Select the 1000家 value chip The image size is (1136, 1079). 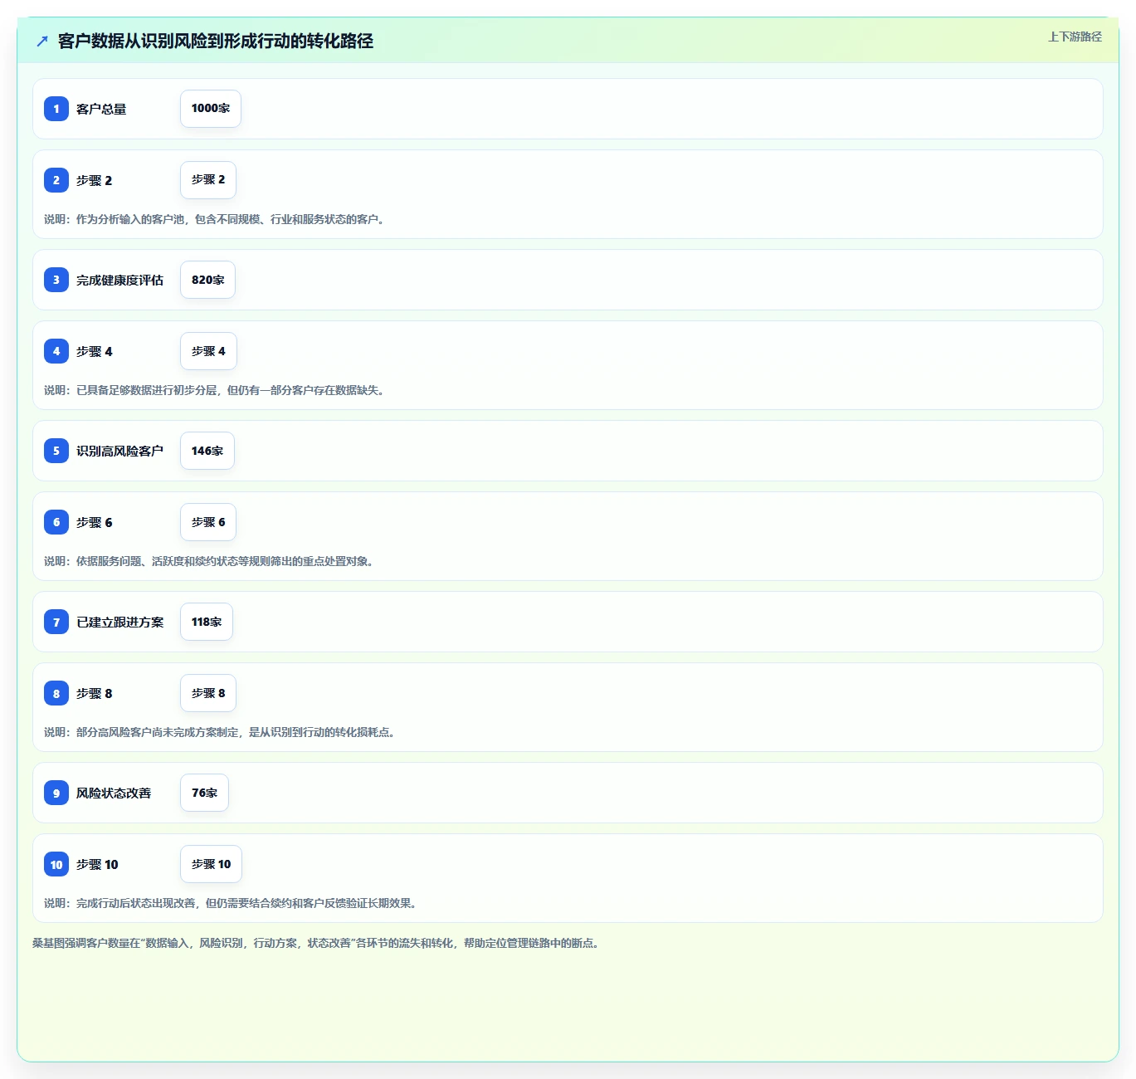[211, 109]
